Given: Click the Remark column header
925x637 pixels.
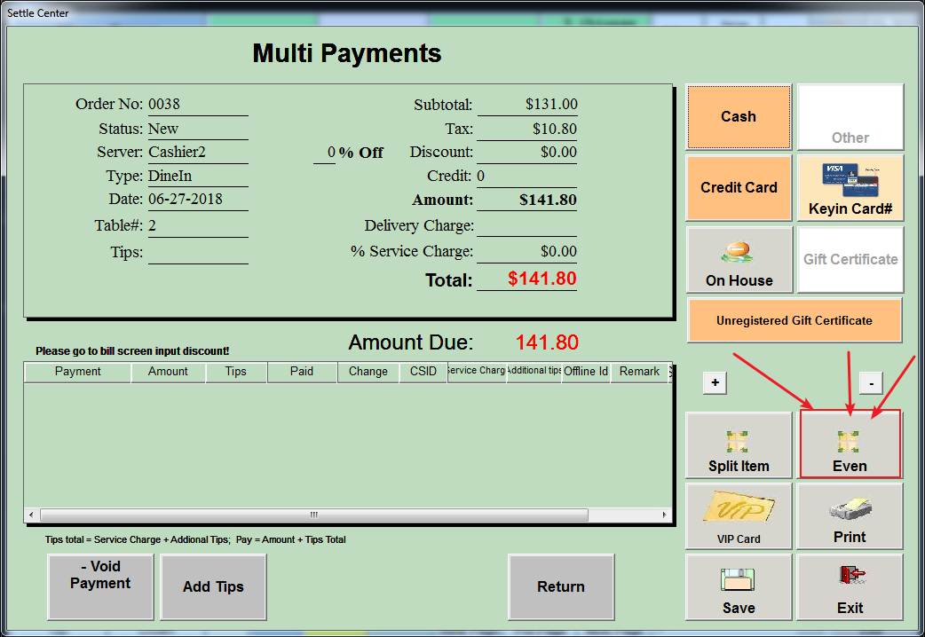Looking at the screenshot, I should tap(639, 372).
